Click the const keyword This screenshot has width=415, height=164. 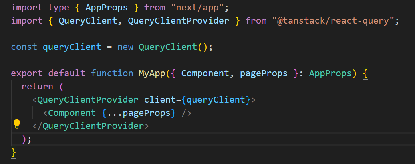tap(24, 47)
